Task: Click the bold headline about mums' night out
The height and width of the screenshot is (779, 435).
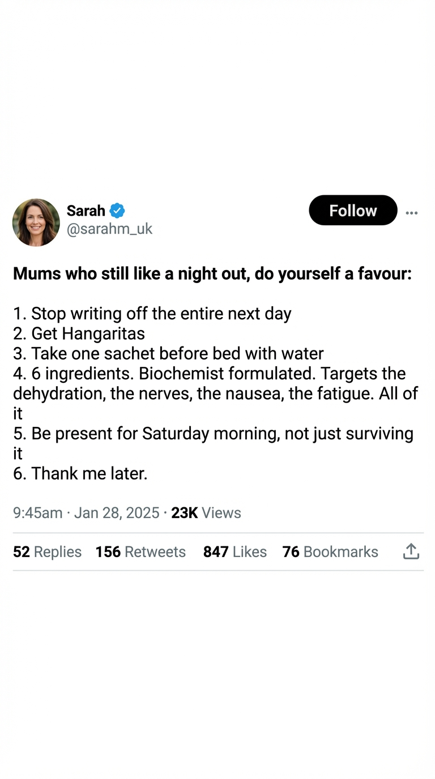Action: [x=212, y=274]
